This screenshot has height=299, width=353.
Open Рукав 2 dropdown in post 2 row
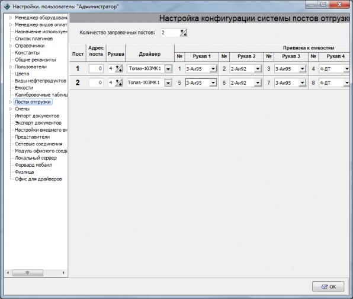(258, 82)
